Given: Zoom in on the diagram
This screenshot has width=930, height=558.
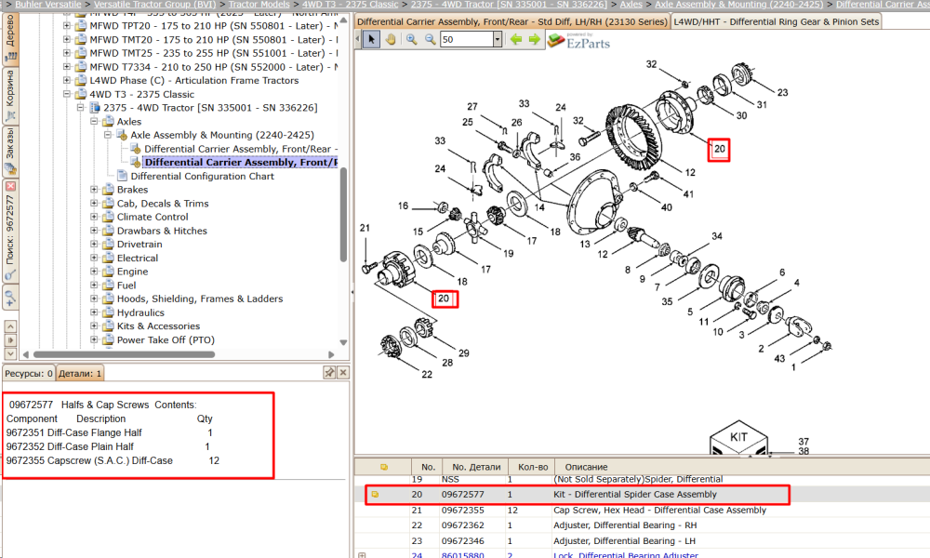Looking at the screenshot, I should [412, 40].
